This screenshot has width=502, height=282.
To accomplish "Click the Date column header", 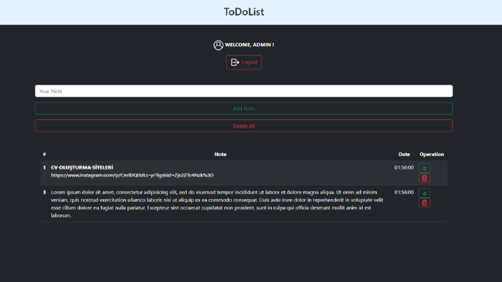I will pyautogui.click(x=404, y=154).
